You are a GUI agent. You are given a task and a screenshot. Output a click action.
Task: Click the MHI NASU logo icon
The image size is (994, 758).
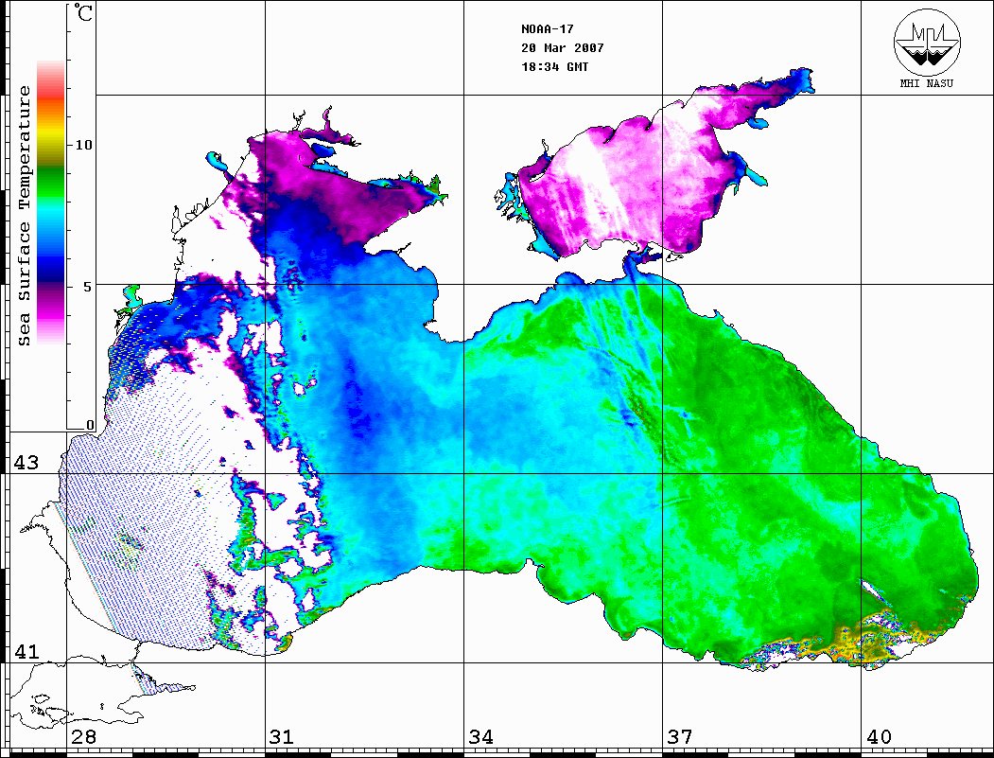click(927, 42)
